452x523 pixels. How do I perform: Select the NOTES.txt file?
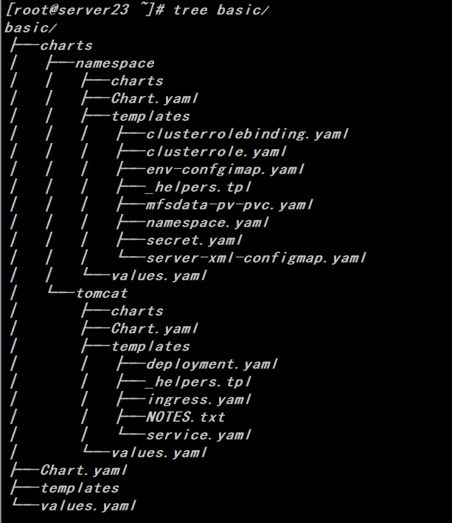tap(185, 417)
